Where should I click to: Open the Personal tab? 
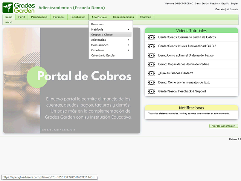click(x=59, y=17)
